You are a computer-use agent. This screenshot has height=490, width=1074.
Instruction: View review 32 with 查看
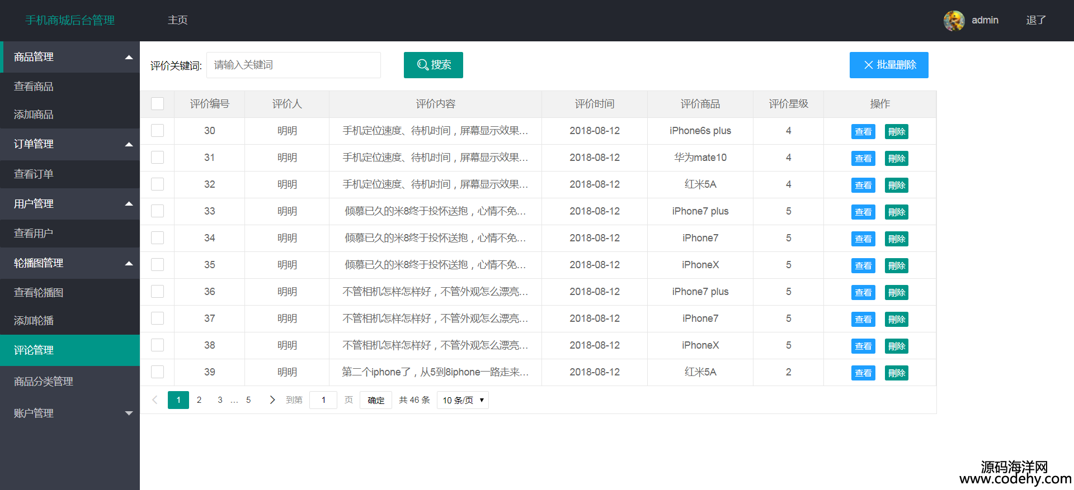pos(863,185)
